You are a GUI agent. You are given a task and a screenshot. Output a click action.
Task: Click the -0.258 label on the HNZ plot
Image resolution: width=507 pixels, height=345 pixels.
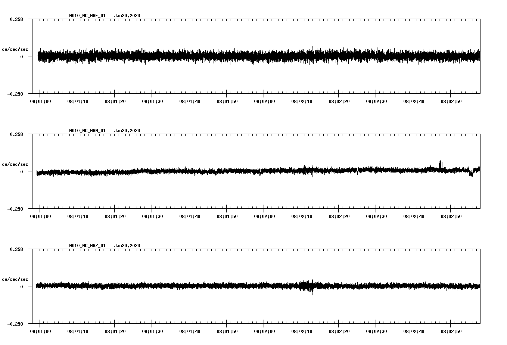tap(15, 324)
